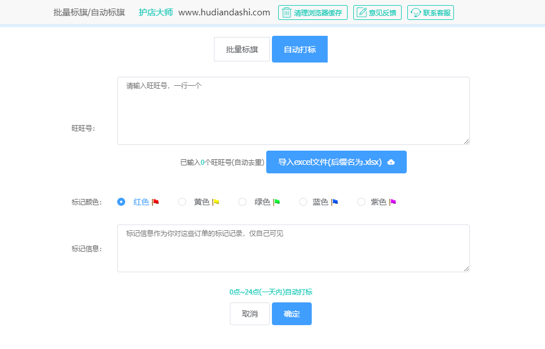
Task: Select the 紫色 radio button
Action: 361,201
